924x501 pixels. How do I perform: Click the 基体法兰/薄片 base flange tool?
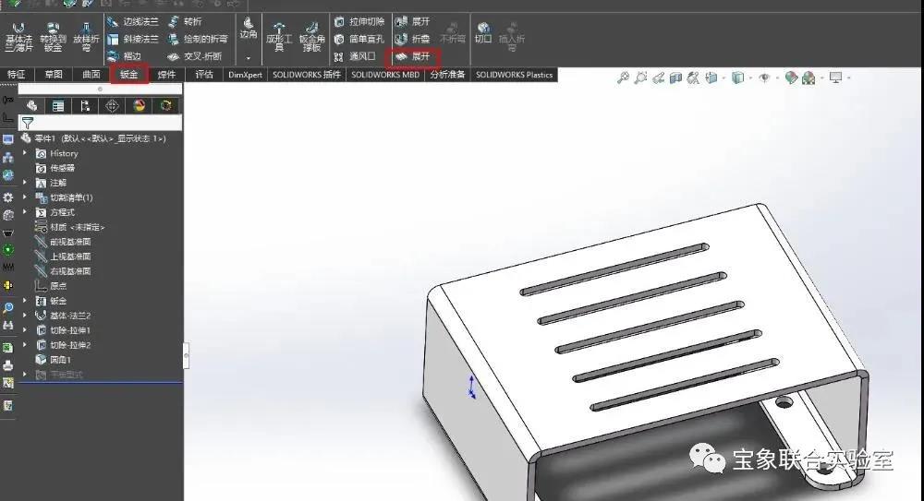(x=18, y=37)
